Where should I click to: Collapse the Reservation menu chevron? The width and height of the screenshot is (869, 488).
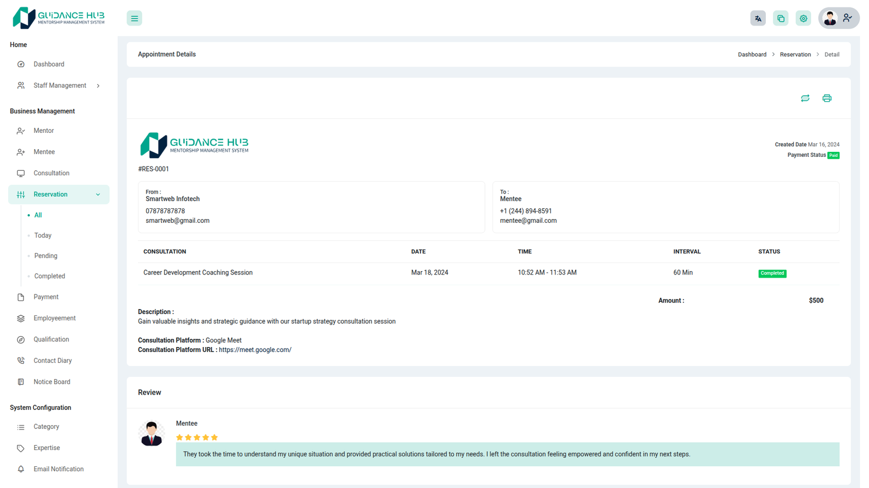point(98,195)
